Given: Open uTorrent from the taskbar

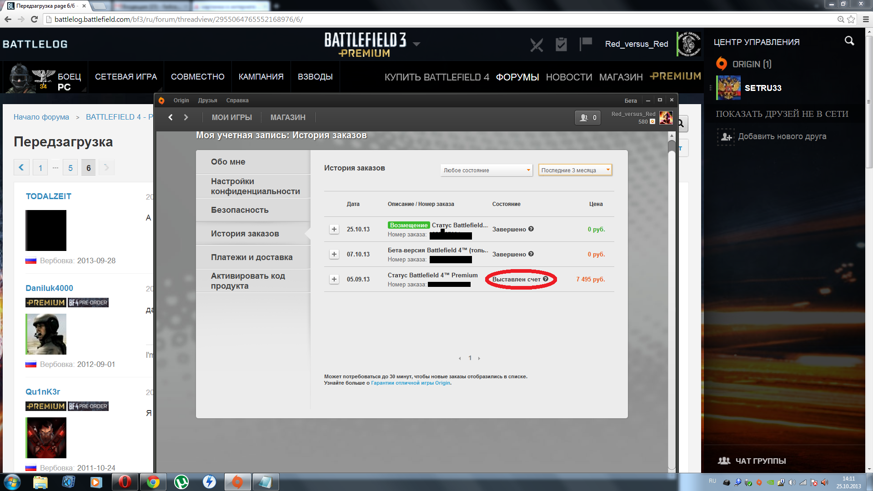Looking at the screenshot, I should [x=181, y=481].
